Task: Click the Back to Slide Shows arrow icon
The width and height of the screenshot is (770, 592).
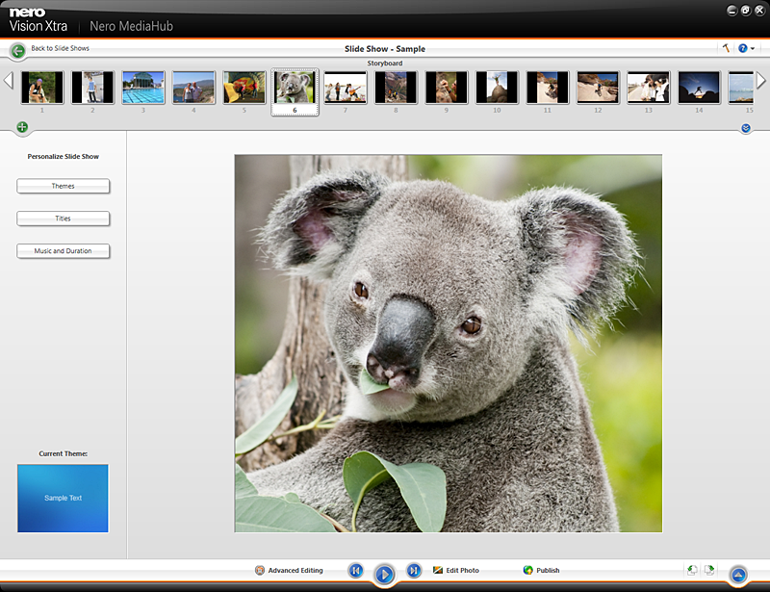Action: [x=17, y=51]
